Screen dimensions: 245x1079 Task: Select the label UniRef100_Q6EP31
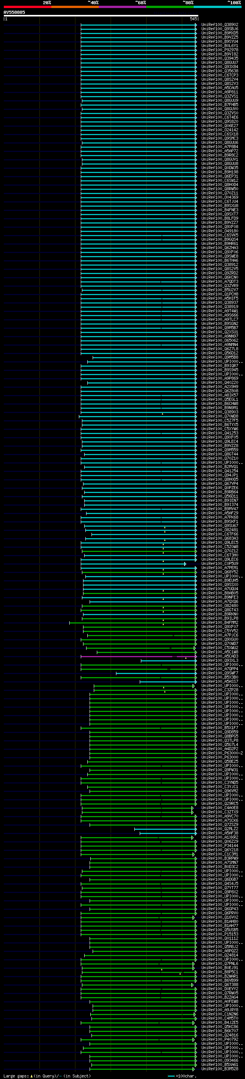click(220, 176)
